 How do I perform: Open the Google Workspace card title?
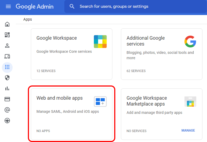57,38
